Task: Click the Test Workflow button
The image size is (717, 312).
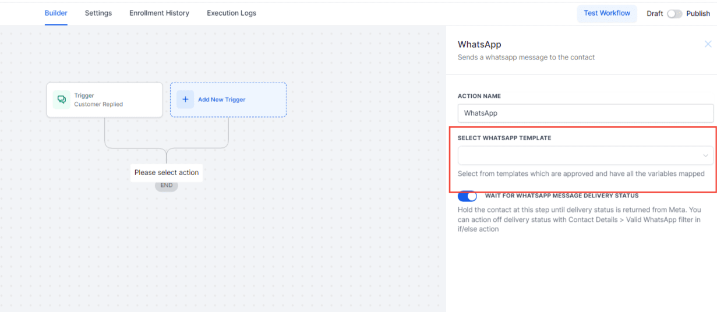Action: (607, 13)
